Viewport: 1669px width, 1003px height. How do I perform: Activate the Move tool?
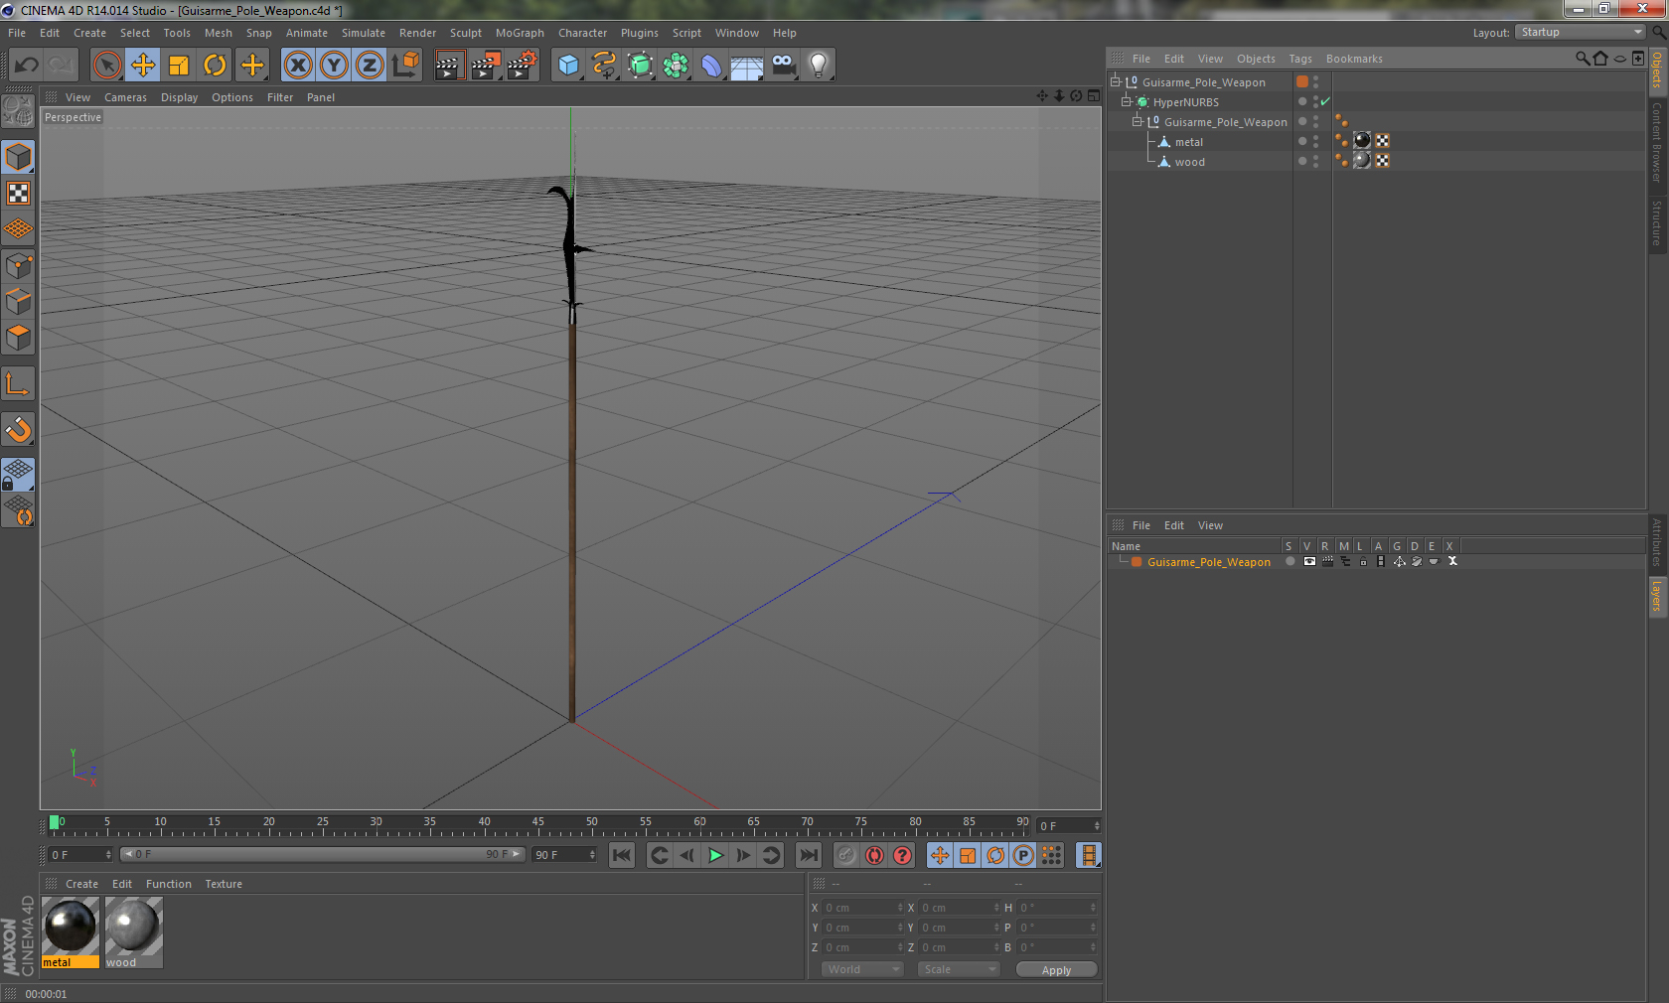pyautogui.click(x=143, y=66)
